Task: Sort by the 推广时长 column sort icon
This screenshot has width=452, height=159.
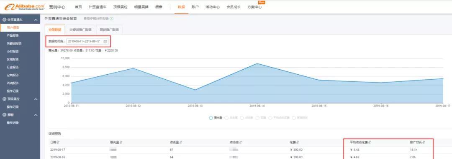Action: pyautogui.click(x=424, y=142)
